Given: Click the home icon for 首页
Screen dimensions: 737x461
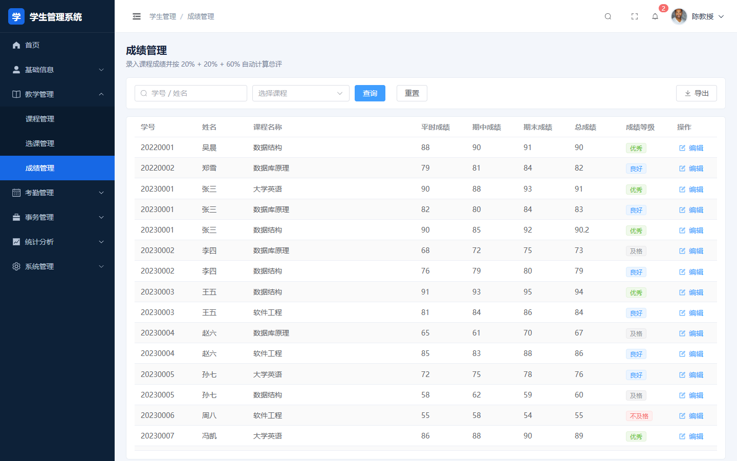Looking at the screenshot, I should (x=16, y=45).
